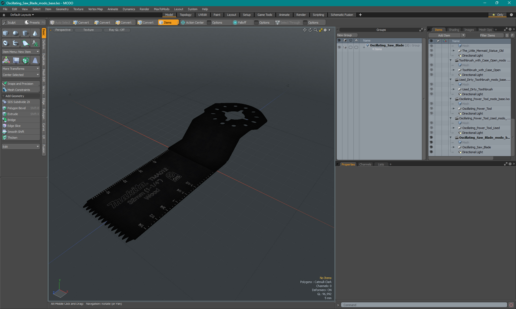Open the Default Layouts dropdown
Image resolution: width=516 pixels, height=309 pixels.
tap(22, 15)
